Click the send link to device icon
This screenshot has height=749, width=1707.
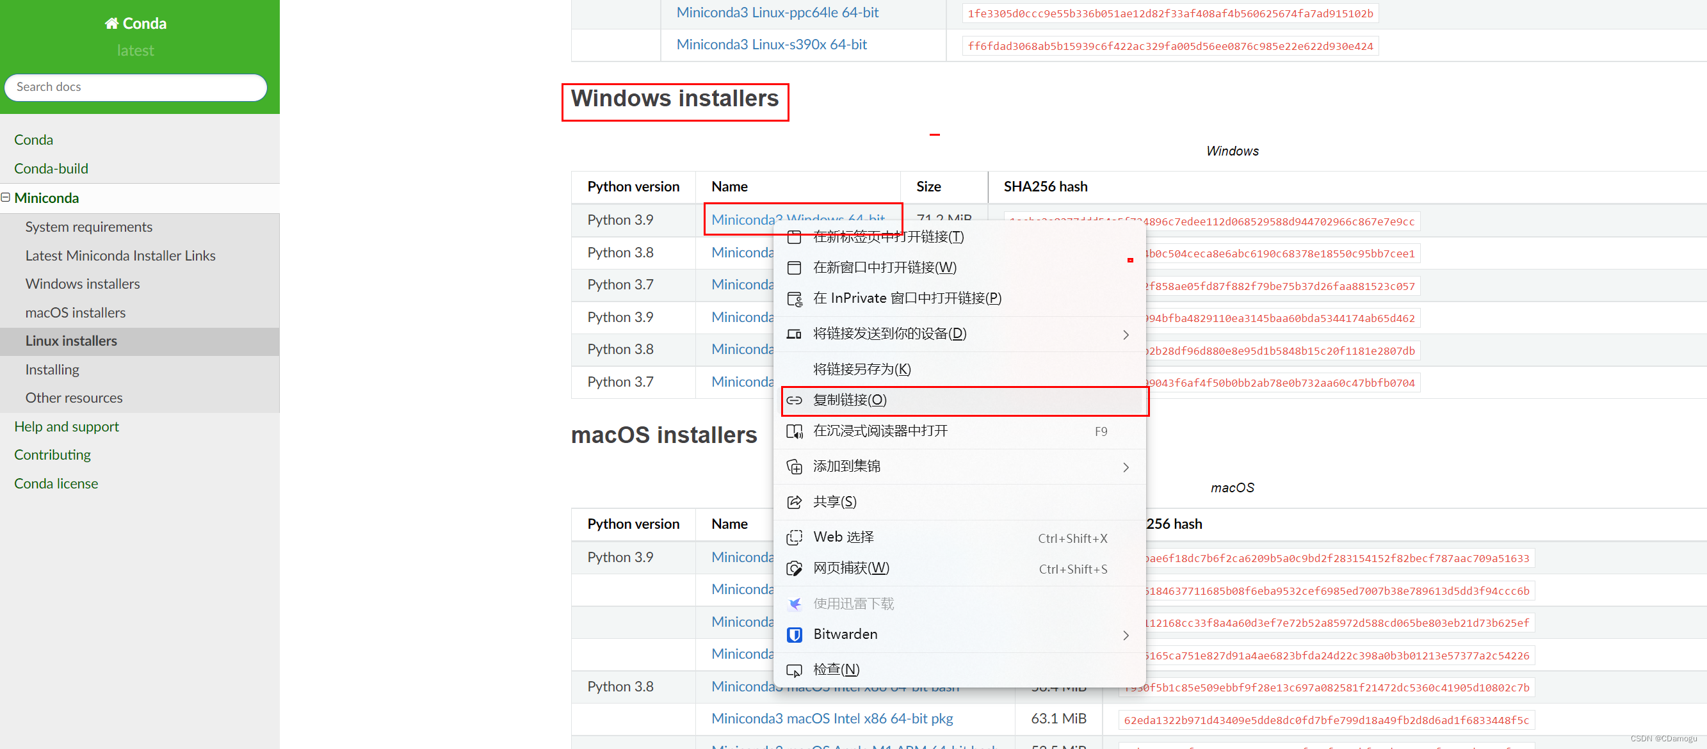point(793,333)
